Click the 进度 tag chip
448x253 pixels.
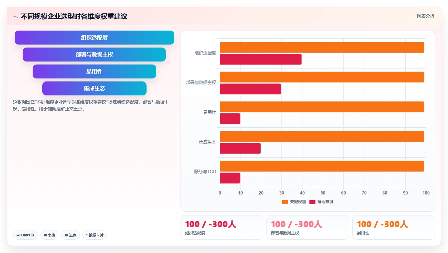coord(70,235)
